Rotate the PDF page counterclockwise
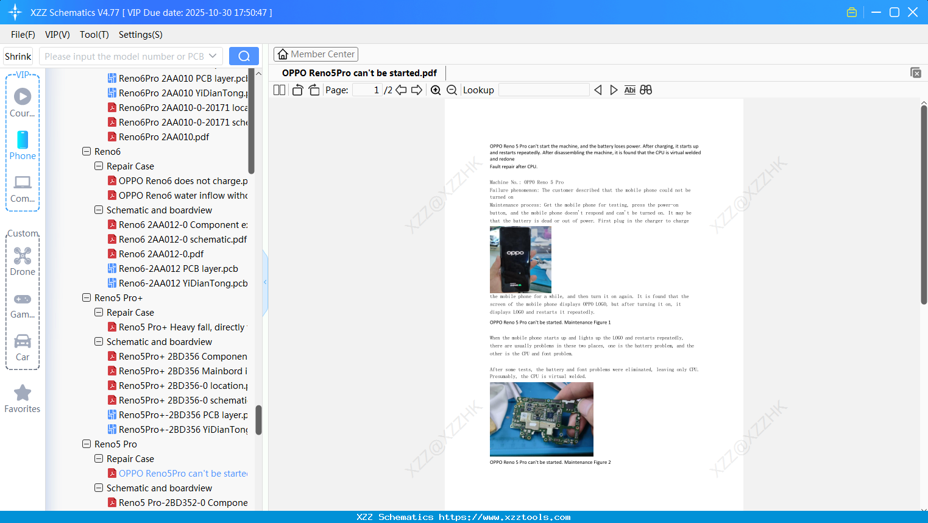928x523 pixels. 297,90
